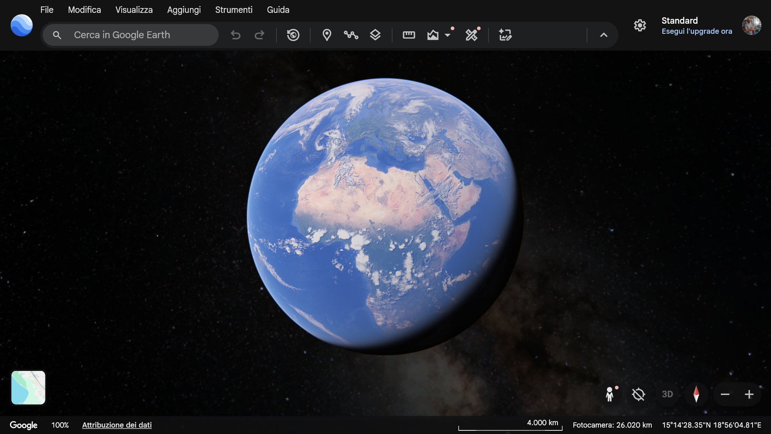Open the Strumenti menu
Viewport: 771px width, 434px height.
point(234,10)
